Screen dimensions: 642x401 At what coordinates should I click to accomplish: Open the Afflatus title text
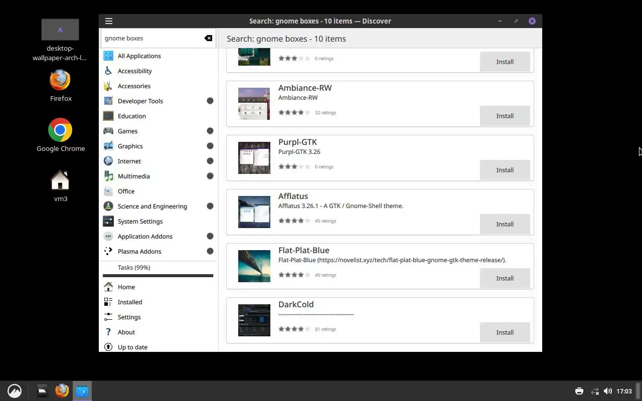click(293, 196)
